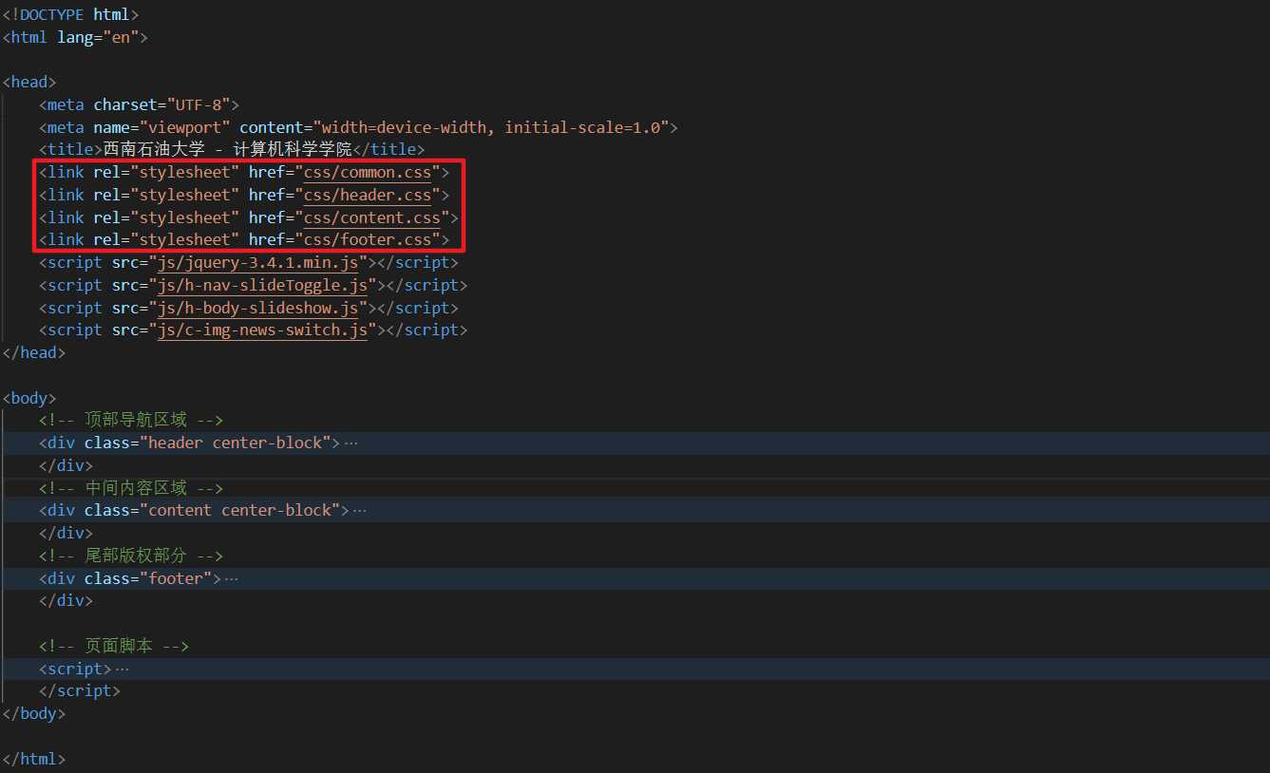Click the 顶部导航区域 comment
The image size is (1270, 773).
pos(131,420)
